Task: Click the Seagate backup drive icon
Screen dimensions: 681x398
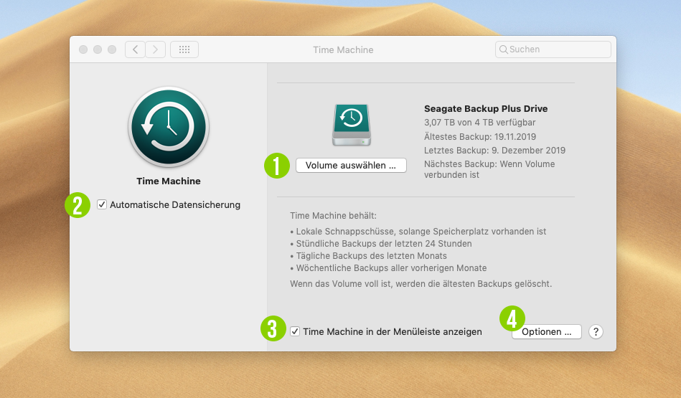Action: point(352,125)
